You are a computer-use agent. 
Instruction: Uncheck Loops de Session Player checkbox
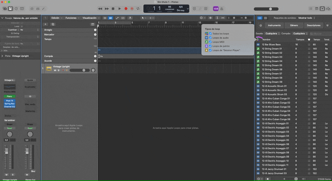(210, 50)
